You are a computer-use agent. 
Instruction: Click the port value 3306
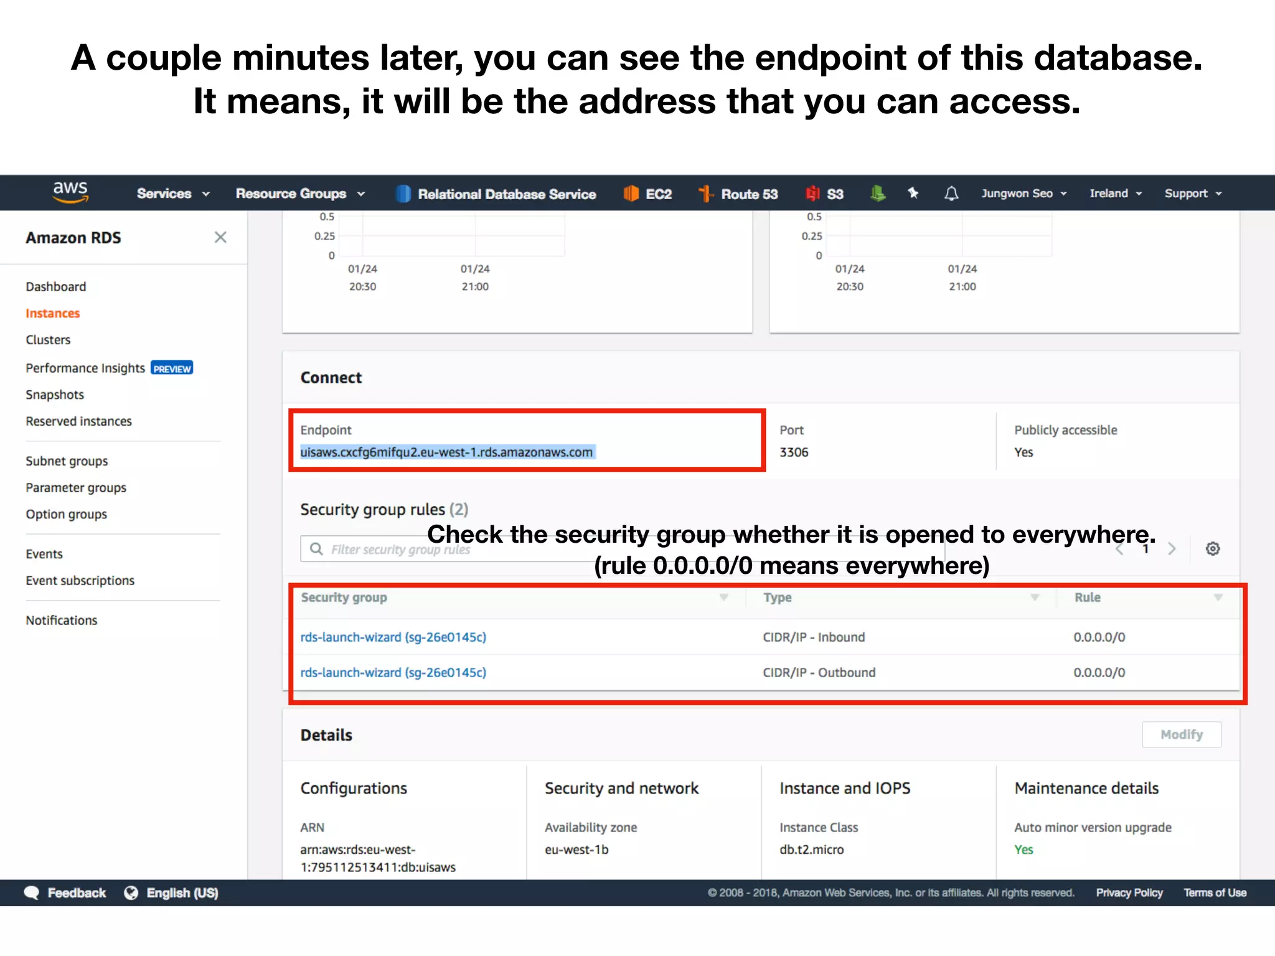tap(794, 452)
